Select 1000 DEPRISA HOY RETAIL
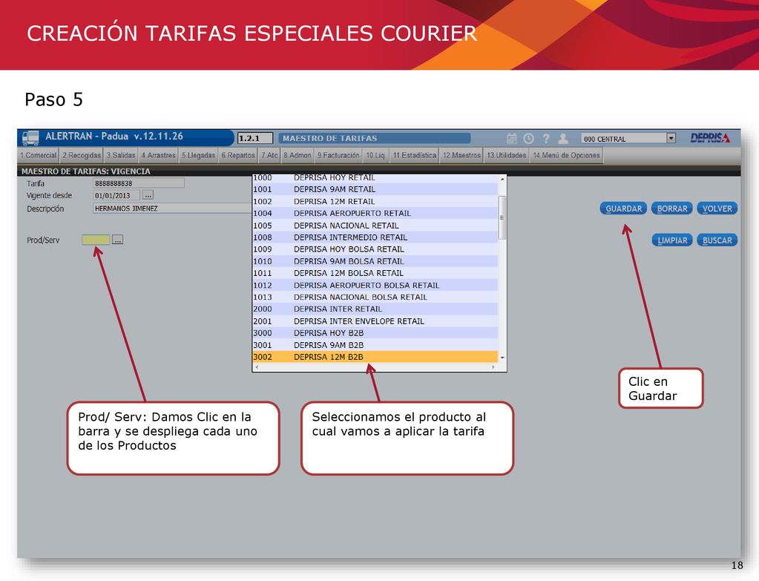Viewport: 759px width, 581px height. [375, 177]
